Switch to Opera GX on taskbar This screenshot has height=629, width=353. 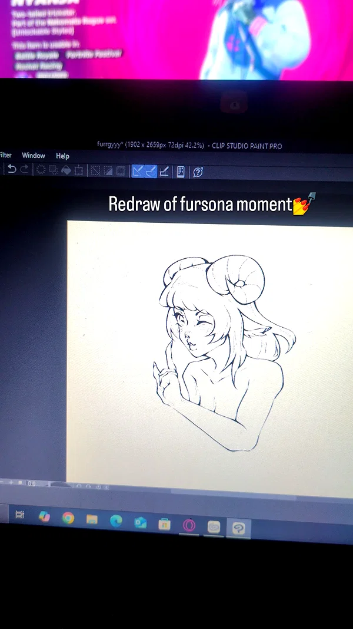[x=189, y=525]
